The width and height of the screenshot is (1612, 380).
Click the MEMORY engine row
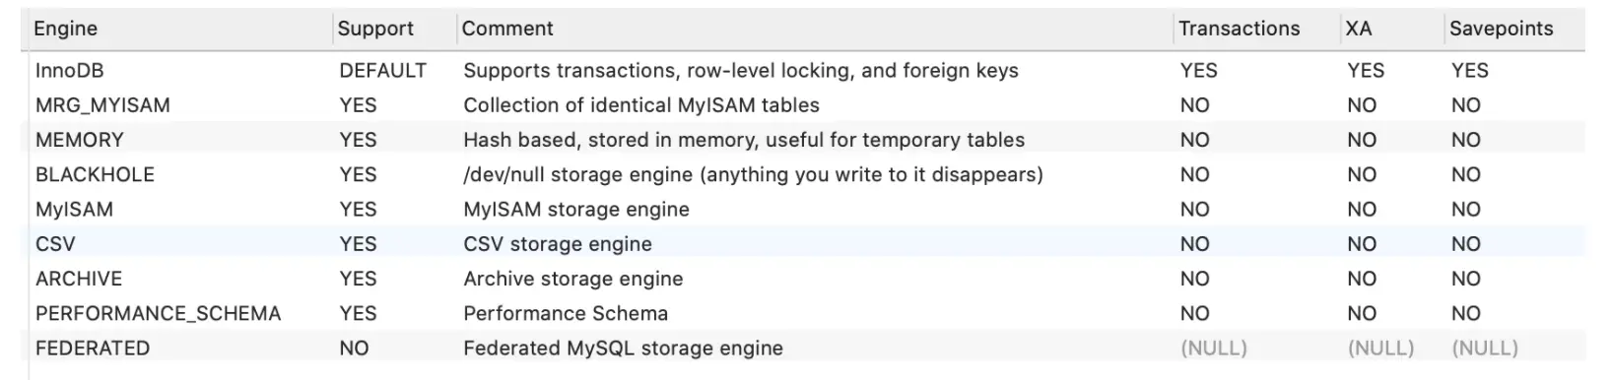(803, 140)
